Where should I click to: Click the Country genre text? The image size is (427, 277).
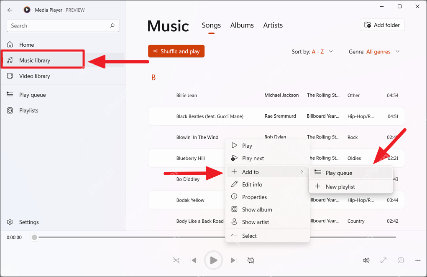pos(355,221)
